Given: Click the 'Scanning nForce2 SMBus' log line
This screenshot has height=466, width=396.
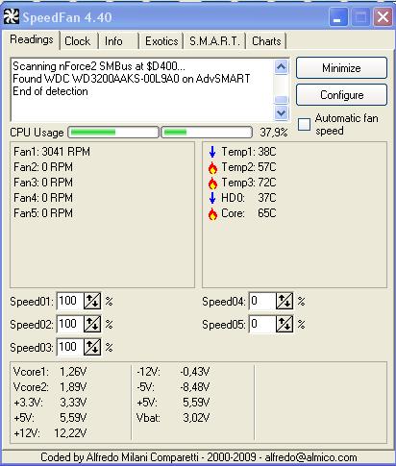Looking at the screenshot, I should [99, 66].
